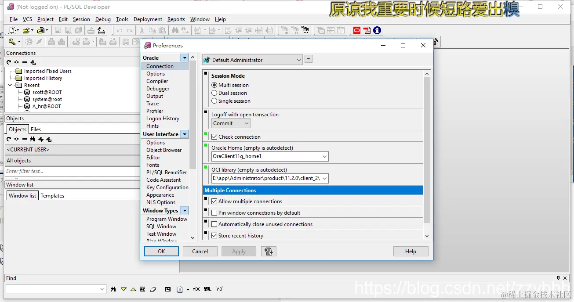The image size is (574, 302).
Task: Refresh the Objects browser panel
Action: tap(9, 139)
